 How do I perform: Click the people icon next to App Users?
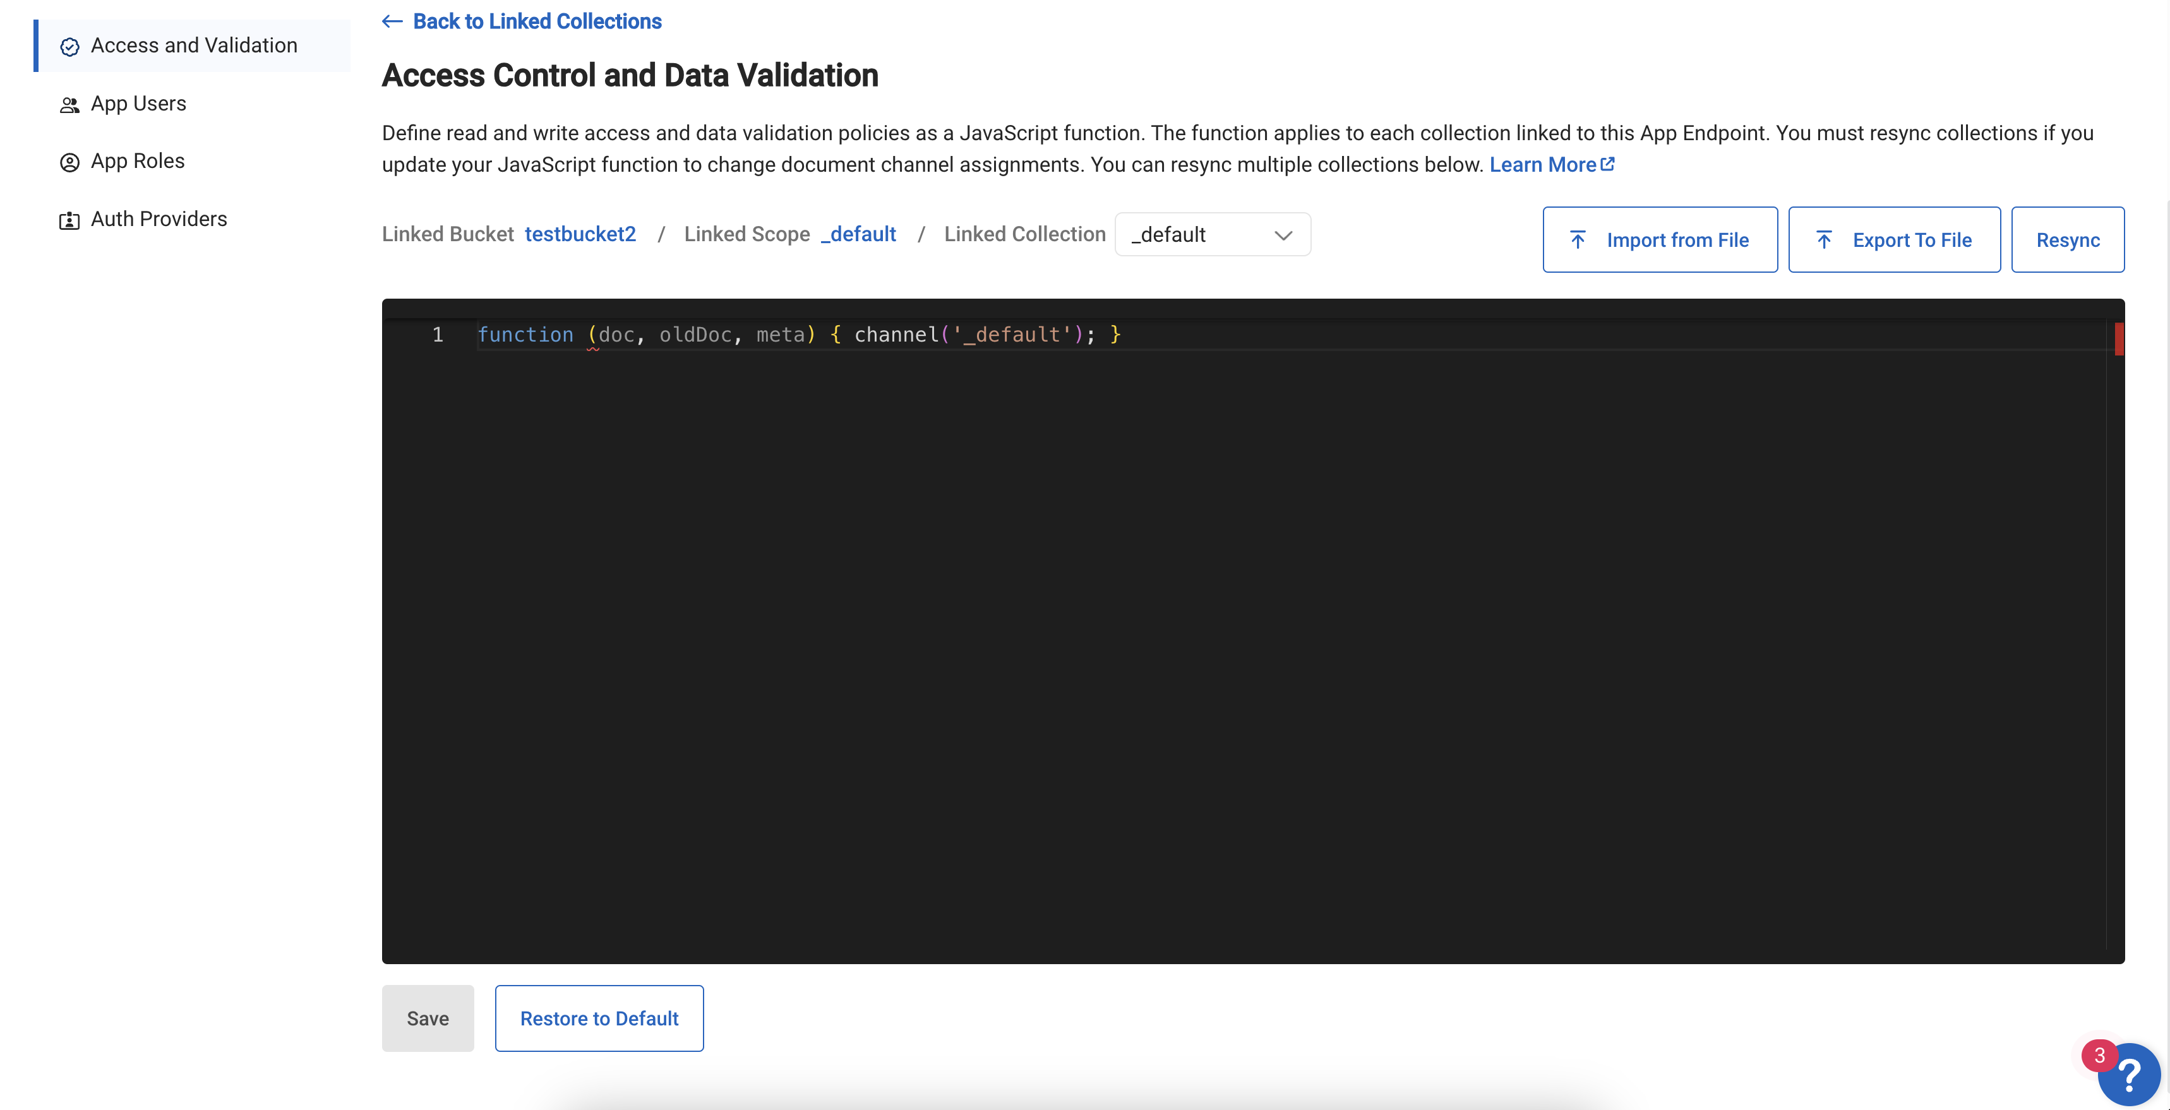(69, 104)
